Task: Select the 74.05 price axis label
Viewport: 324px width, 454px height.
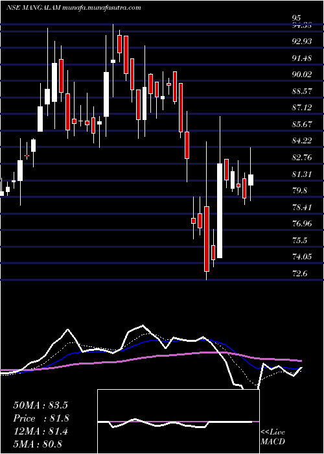Action: coord(302,257)
